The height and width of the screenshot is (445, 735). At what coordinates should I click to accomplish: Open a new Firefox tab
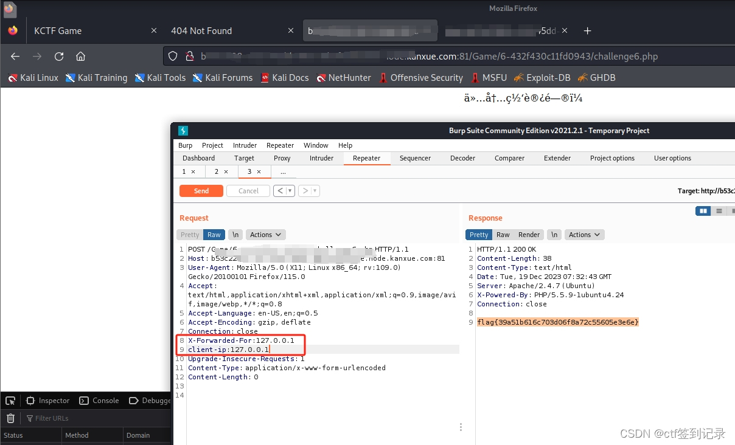[x=587, y=31]
